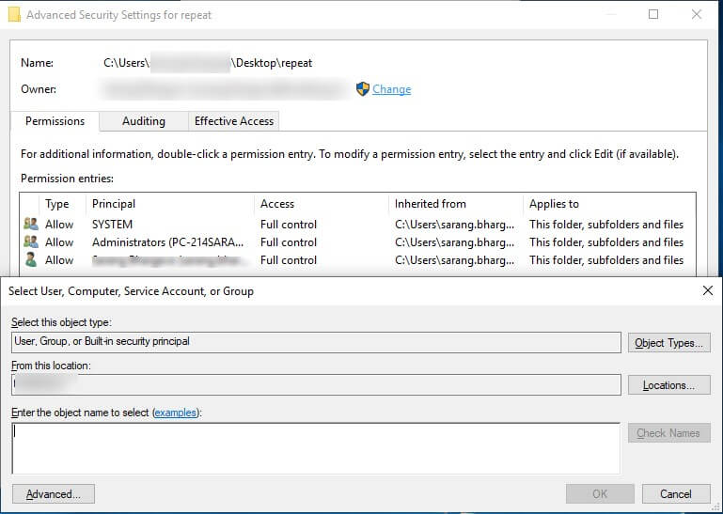The height and width of the screenshot is (514, 723).
Task: Click Inherited from path in SYSTEM row
Action: (x=454, y=225)
